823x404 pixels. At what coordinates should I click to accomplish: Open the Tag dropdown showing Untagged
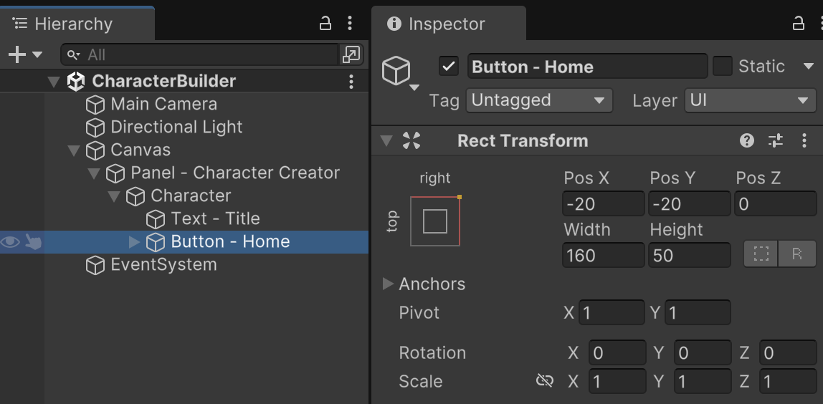coord(539,100)
